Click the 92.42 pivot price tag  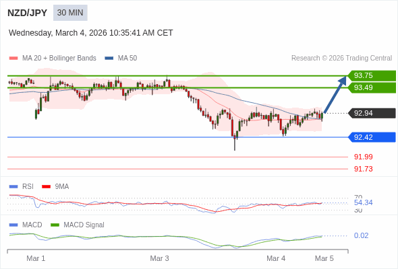point(372,137)
